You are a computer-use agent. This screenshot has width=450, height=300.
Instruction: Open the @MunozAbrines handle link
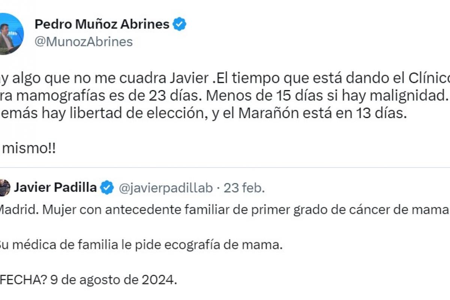[x=83, y=42]
